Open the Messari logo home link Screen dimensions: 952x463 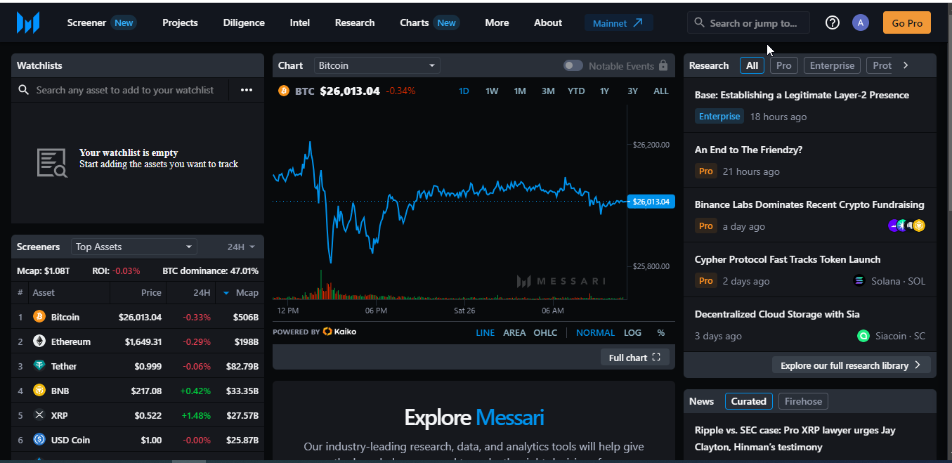pos(28,22)
